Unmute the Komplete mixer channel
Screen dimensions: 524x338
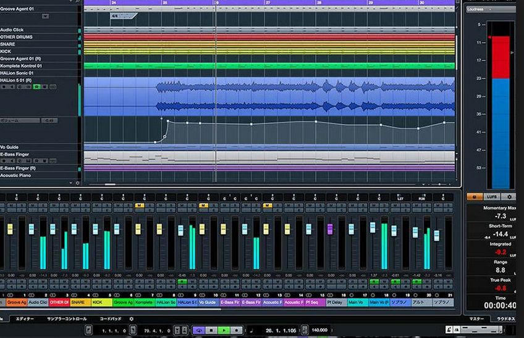click(x=139, y=205)
